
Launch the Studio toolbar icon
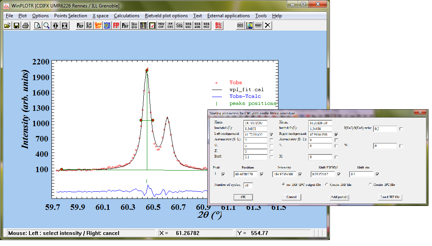[134, 26]
